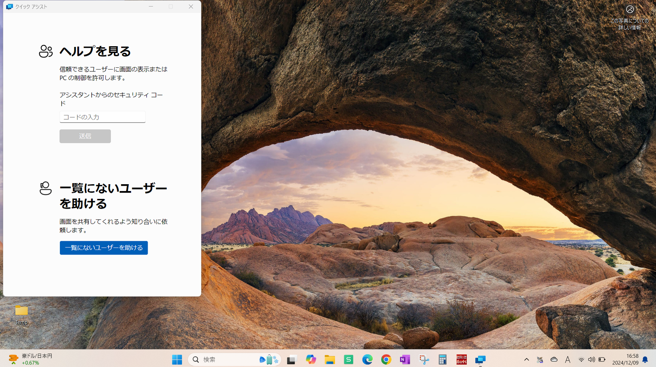Close the クイック アシスト window
This screenshot has height=367, width=656.
(191, 6)
